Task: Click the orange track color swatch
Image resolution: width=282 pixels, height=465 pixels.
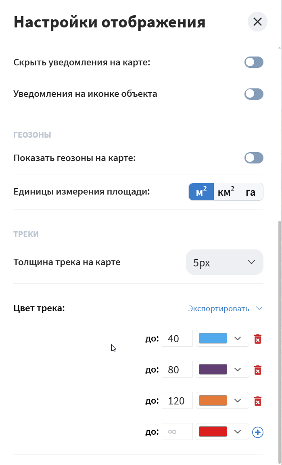Action: (x=213, y=401)
